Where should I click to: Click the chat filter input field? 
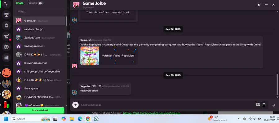pos(40,11)
